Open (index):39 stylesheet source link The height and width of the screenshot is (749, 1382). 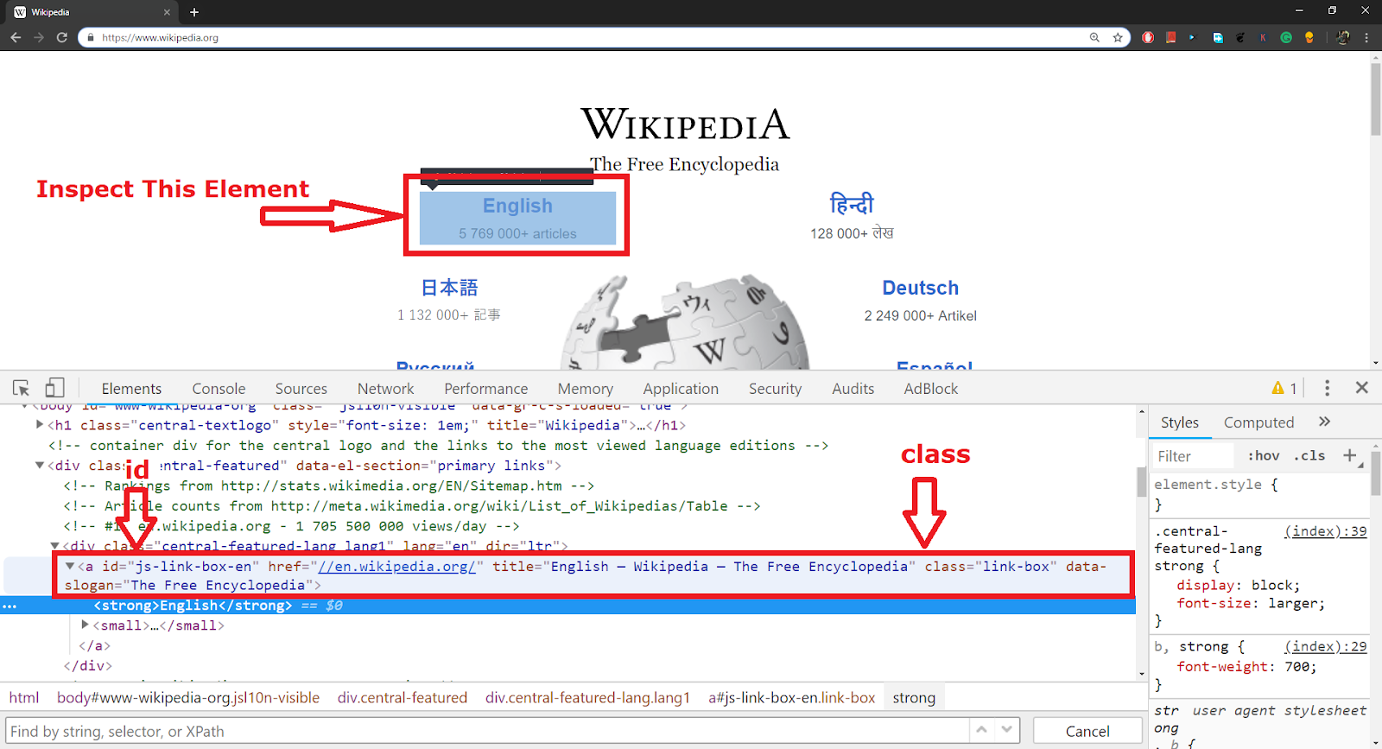1325,531
